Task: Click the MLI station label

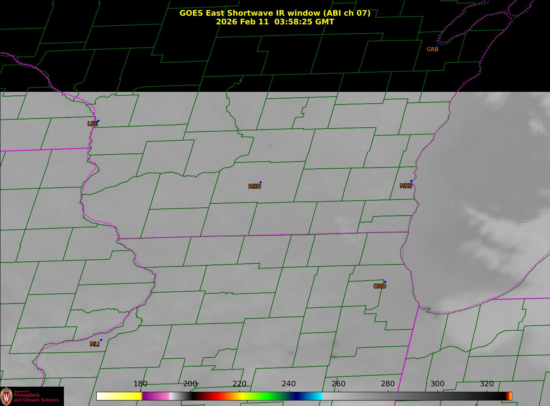Action: pos(95,344)
